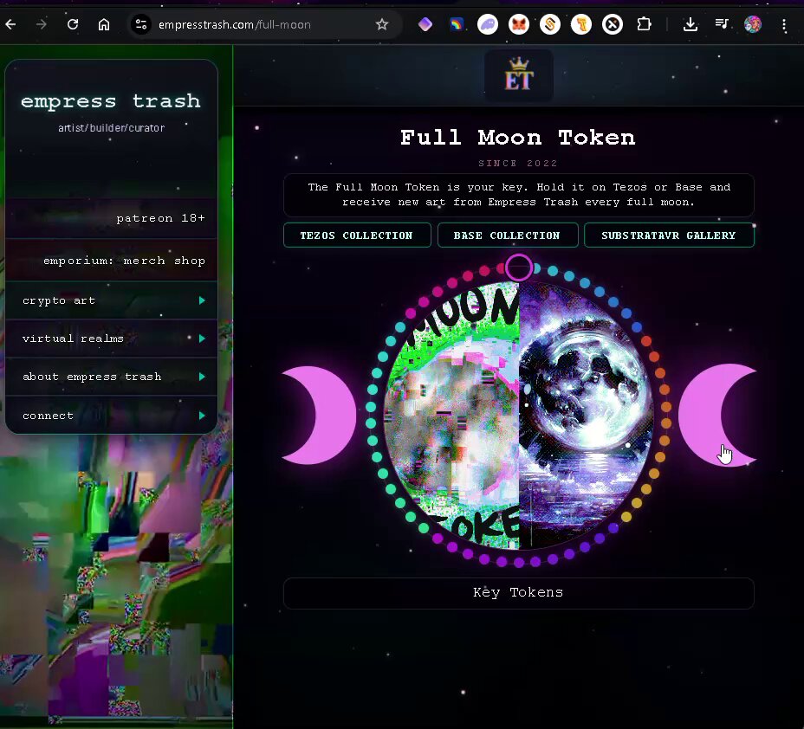The width and height of the screenshot is (804, 729).
Task: Open the browser profile avatar
Action: 753,24
